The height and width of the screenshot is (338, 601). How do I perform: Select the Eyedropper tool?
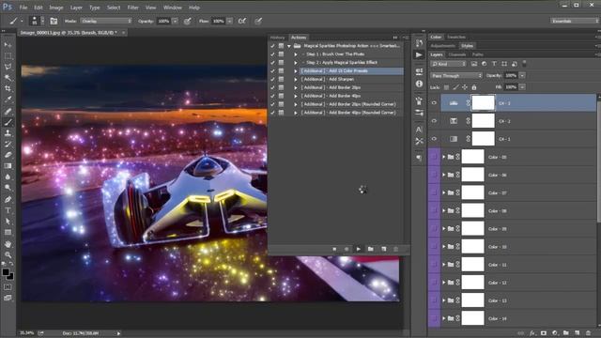(8, 100)
